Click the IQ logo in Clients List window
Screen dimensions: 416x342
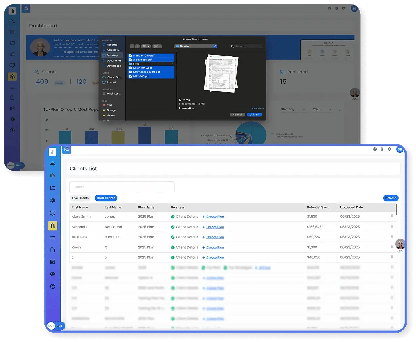67,149
